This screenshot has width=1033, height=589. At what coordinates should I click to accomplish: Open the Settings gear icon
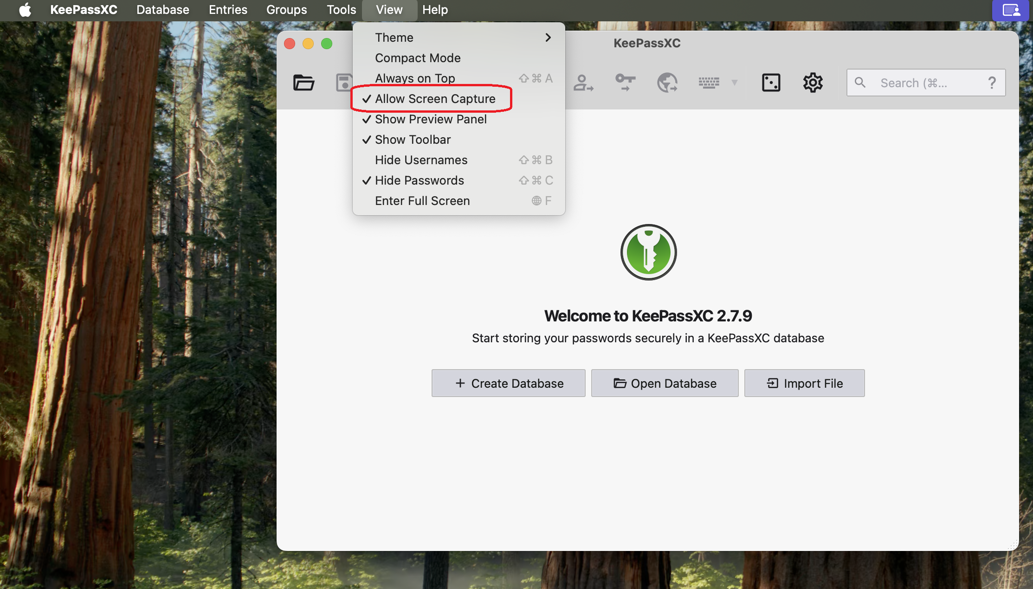pos(813,83)
